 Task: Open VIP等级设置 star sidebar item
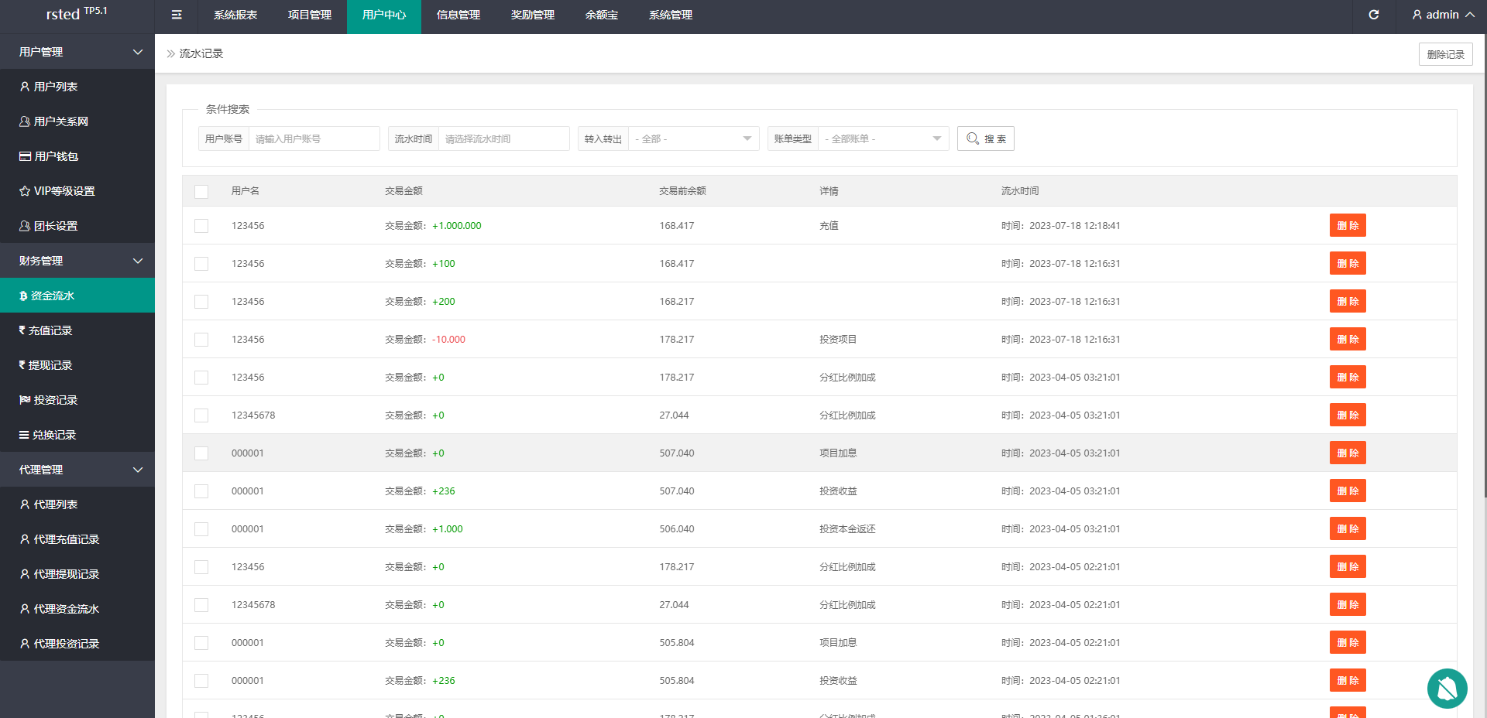pyautogui.click(x=64, y=191)
